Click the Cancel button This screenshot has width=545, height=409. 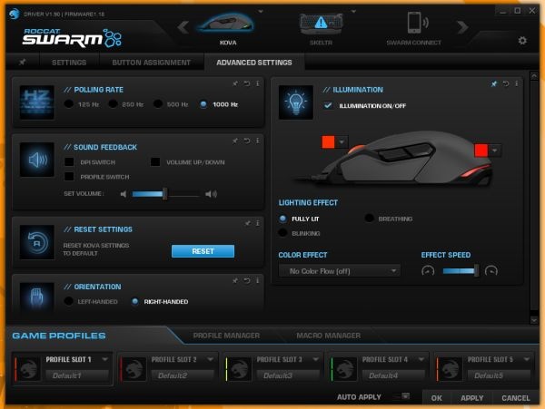tap(516, 398)
